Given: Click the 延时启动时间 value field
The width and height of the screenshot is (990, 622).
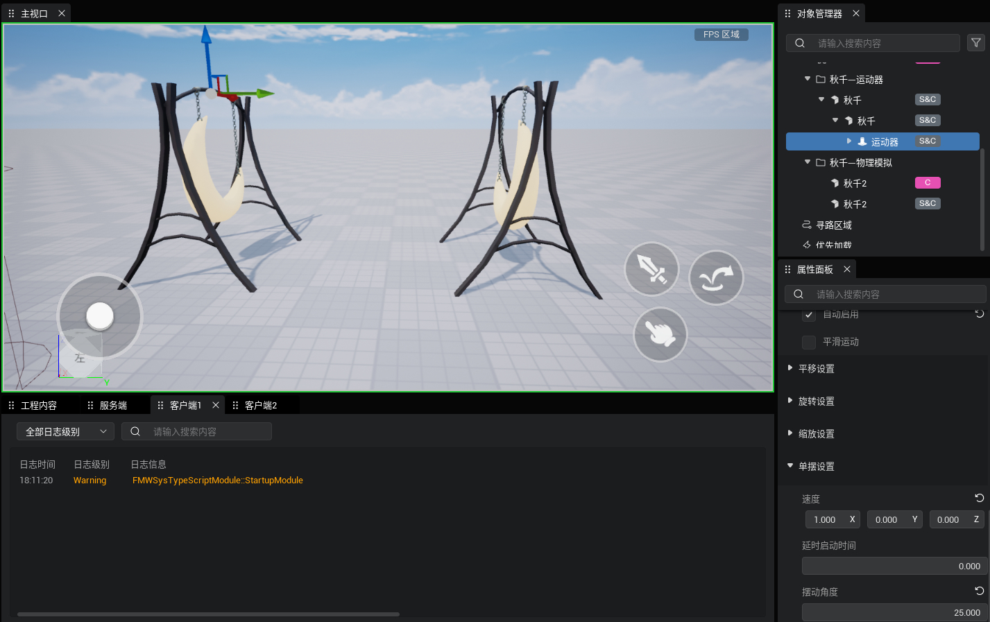Looking at the screenshot, I should (894, 566).
